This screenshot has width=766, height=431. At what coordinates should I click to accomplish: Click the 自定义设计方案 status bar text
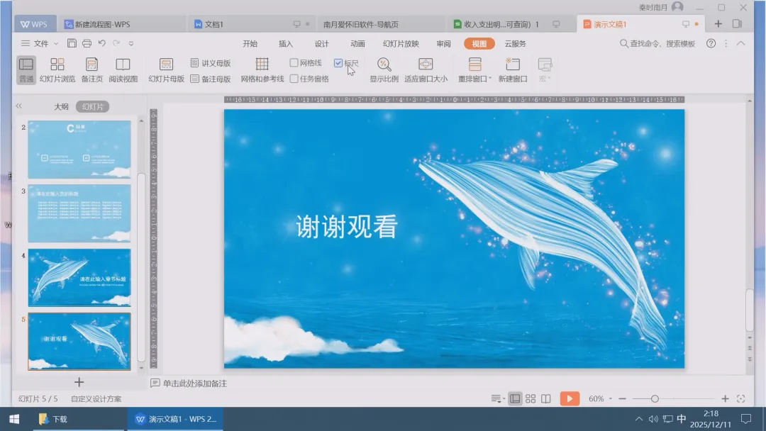96,399
